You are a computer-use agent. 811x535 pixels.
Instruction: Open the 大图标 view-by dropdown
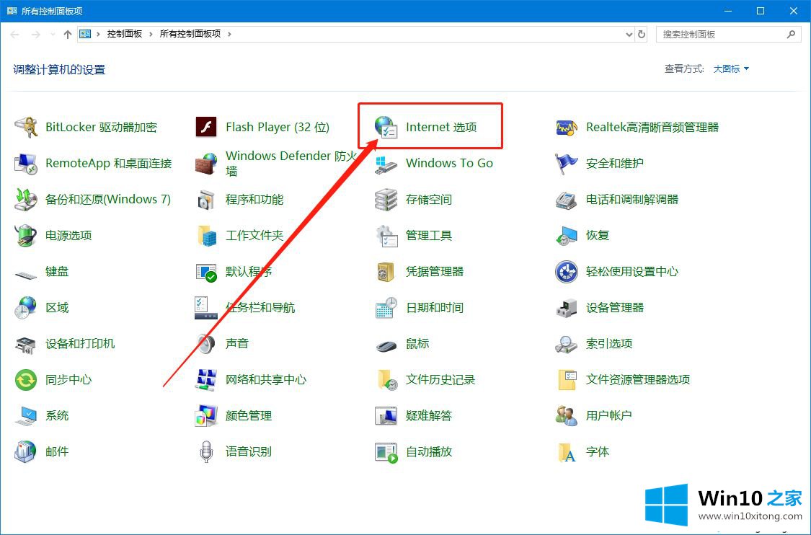coord(731,68)
